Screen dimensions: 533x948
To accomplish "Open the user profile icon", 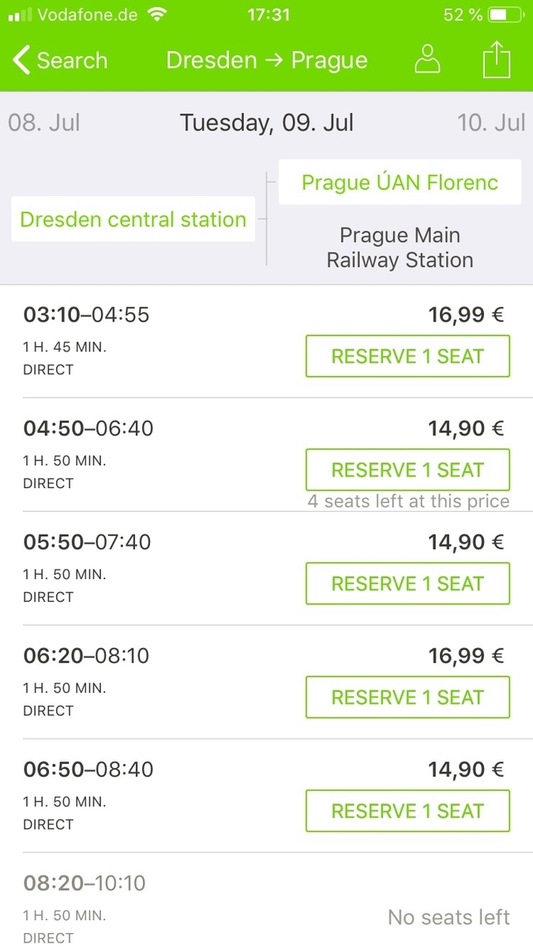I will [427, 60].
